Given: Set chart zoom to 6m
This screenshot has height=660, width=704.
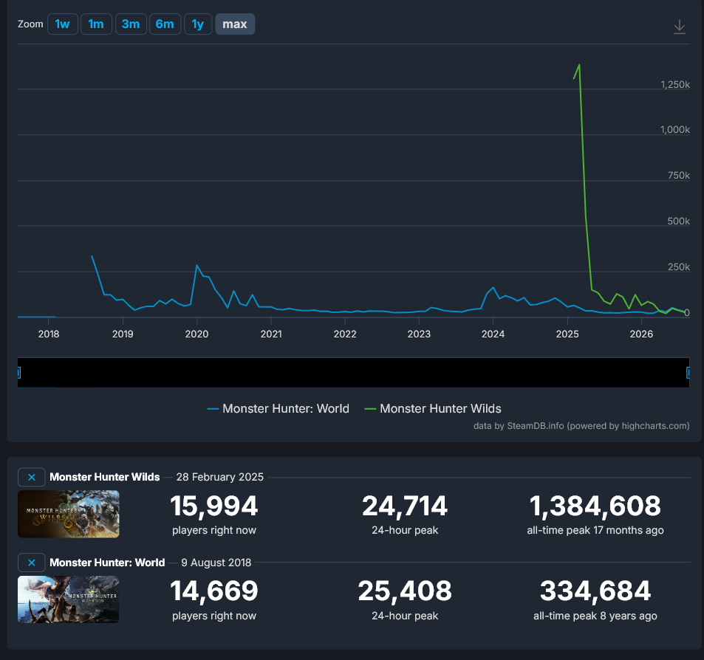Looking at the screenshot, I should click(165, 24).
